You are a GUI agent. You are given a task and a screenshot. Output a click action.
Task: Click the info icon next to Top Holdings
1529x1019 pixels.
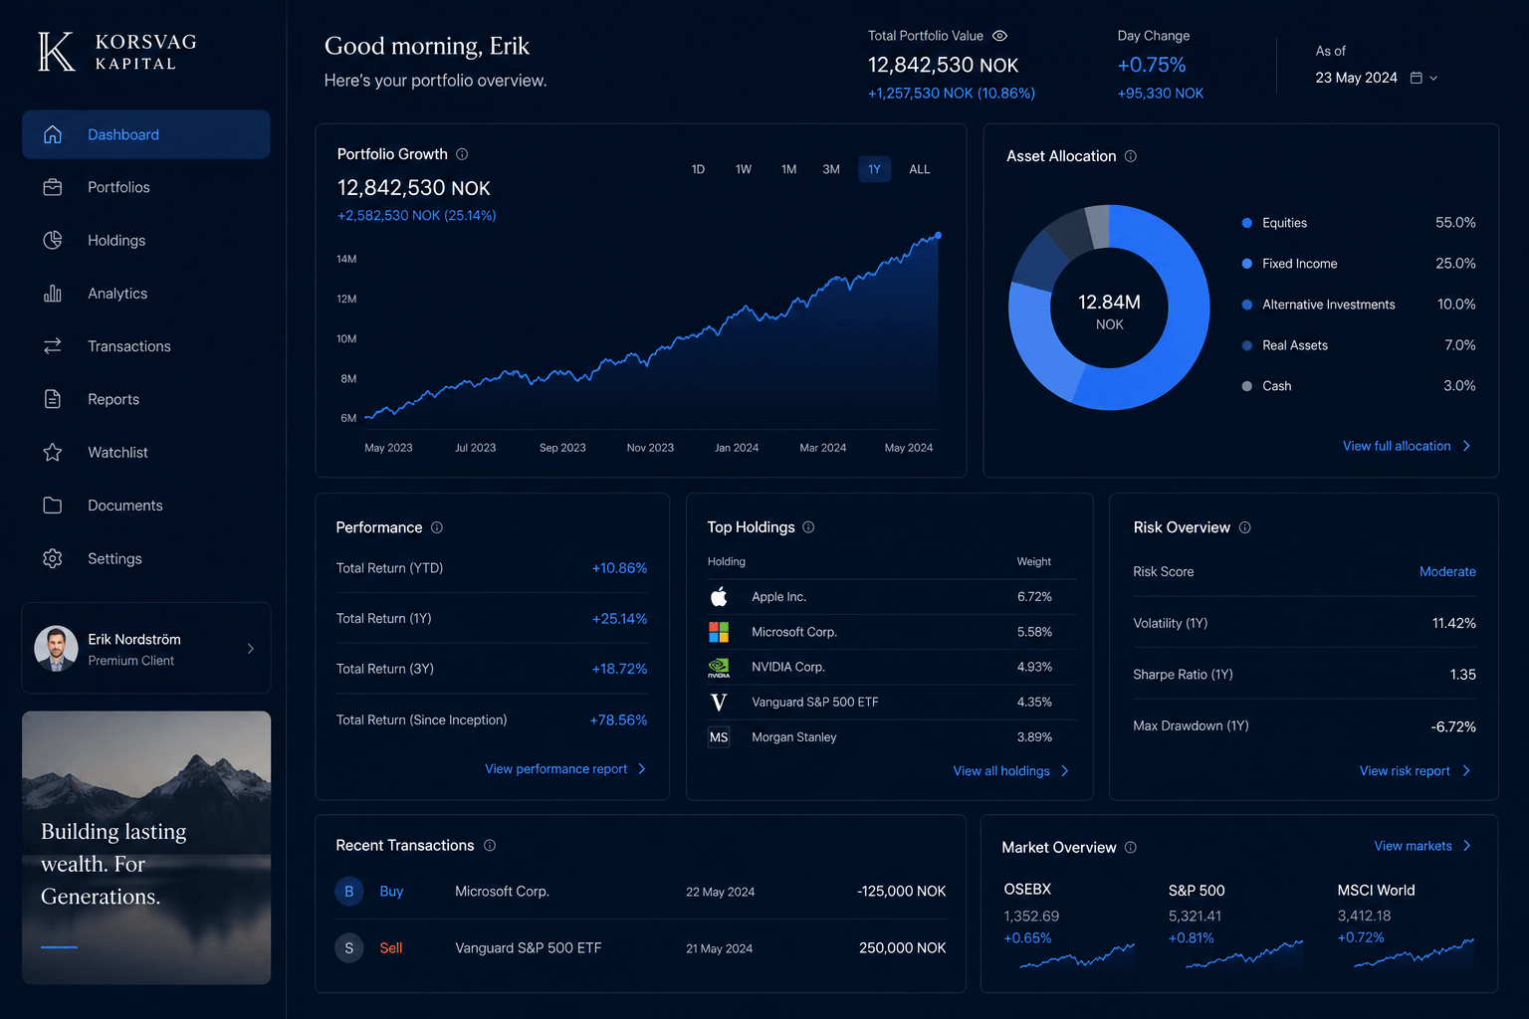coord(808,527)
